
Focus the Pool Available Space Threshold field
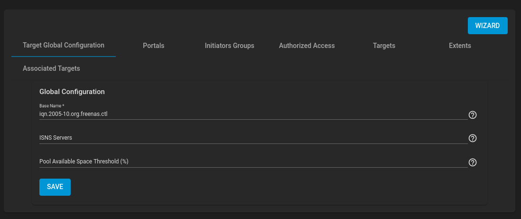pos(253,162)
